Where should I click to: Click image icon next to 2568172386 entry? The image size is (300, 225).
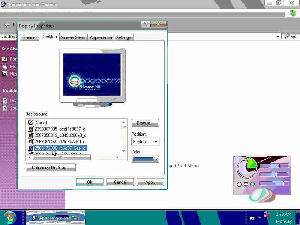[x=31, y=148]
